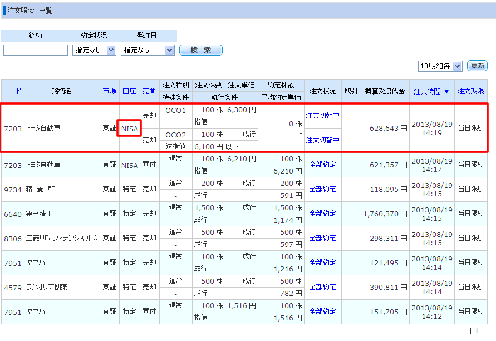The image size is (496, 341).
Task: Sort by the 売買 column header
Action: coord(149,91)
